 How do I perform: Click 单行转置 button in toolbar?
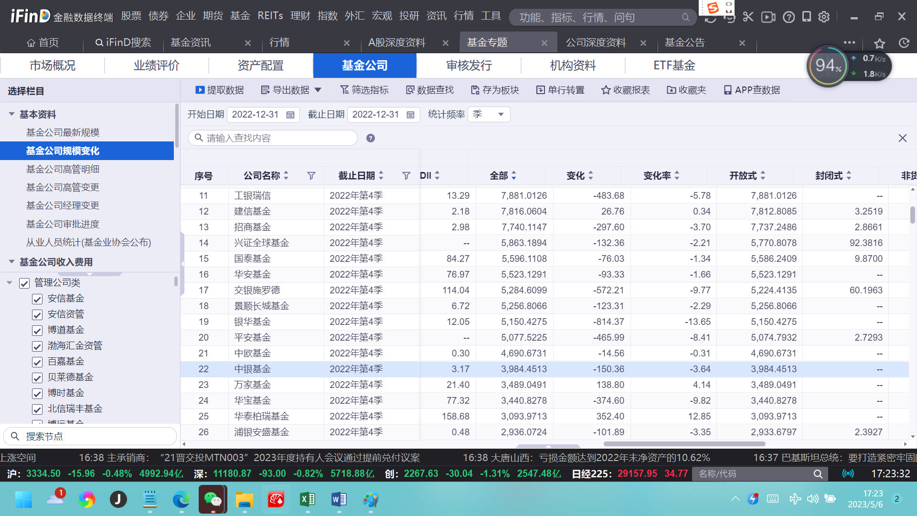(x=560, y=90)
